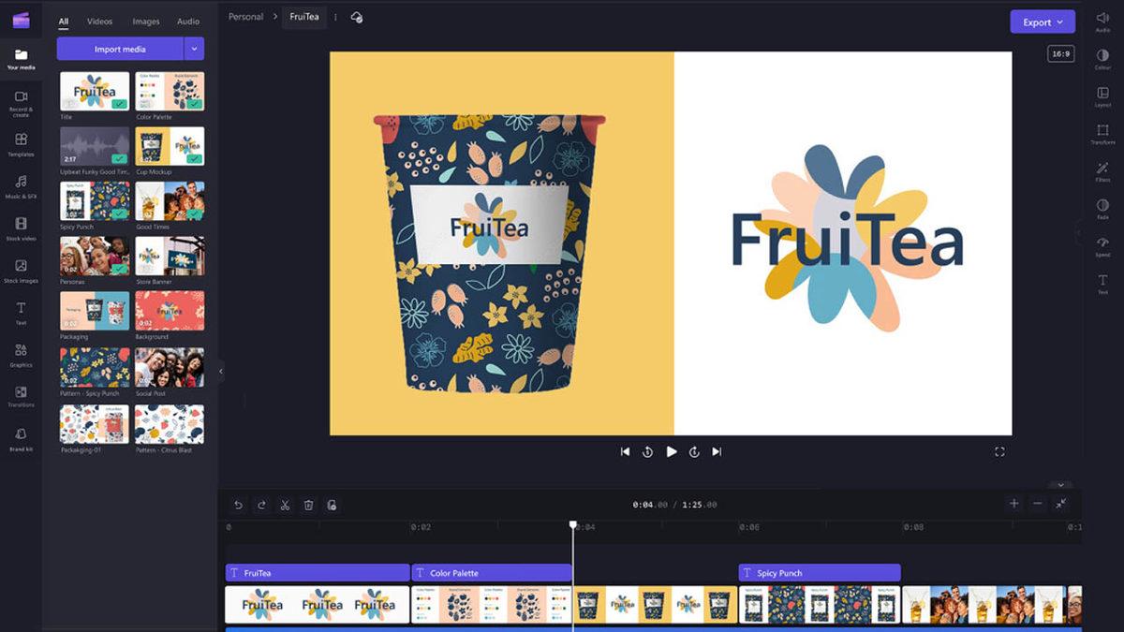The height and width of the screenshot is (632, 1124).
Task: Select the Spicy Punch text clip on timeline
Action: tap(819, 573)
